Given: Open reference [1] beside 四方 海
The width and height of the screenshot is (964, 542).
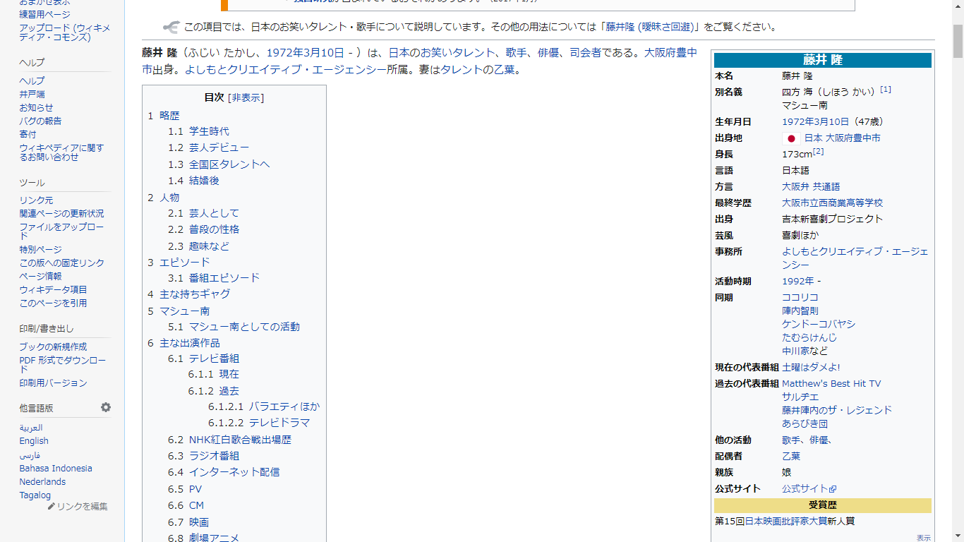Looking at the screenshot, I should [886, 89].
